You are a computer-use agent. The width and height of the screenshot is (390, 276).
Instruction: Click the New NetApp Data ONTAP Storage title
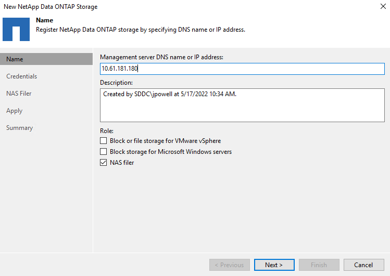pos(51,7)
